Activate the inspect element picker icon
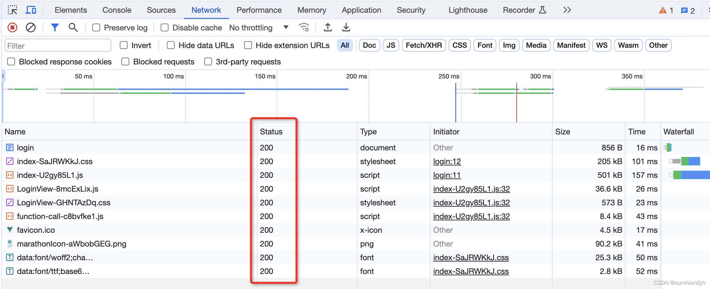710x289 pixels. pos(12,10)
